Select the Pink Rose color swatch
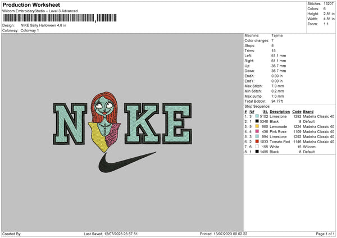The image size is (337, 238). (257, 131)
